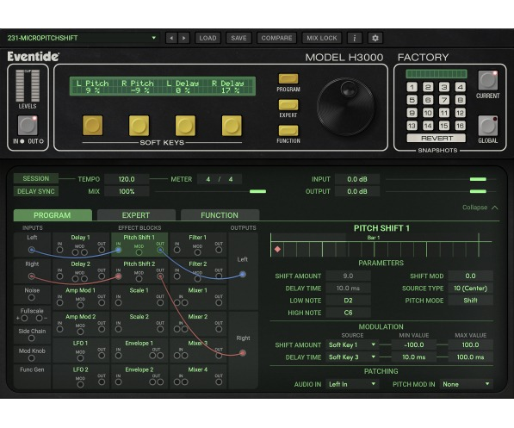Image resolution: width=514 pixels, height=428 pixels.
Task: Open the settings gear
Action: (x=375, y=38)
